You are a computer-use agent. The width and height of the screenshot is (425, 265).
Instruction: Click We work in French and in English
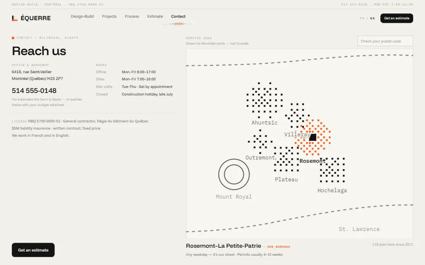(x=40, y=135)
